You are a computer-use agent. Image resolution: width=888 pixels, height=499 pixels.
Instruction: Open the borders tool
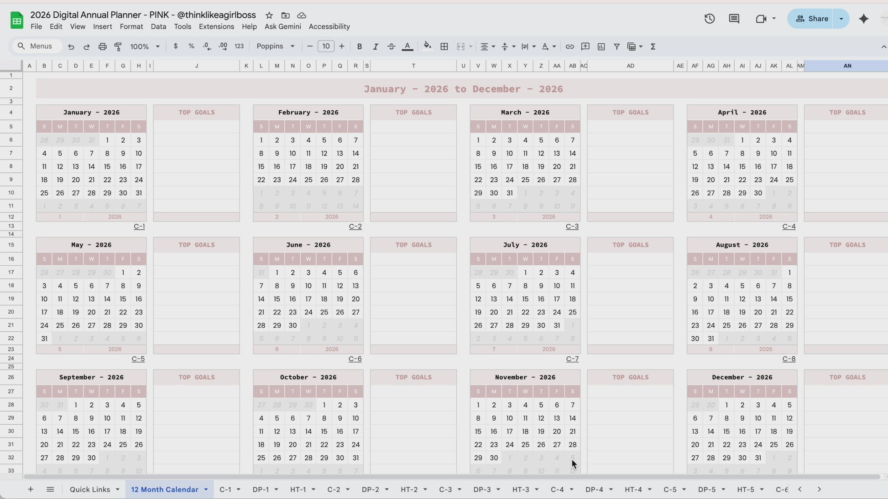click(444, 46)
